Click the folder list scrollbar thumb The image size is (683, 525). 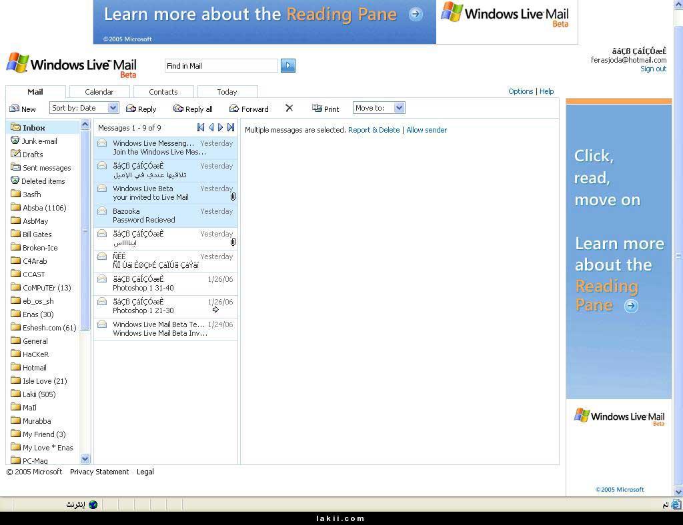85,231
